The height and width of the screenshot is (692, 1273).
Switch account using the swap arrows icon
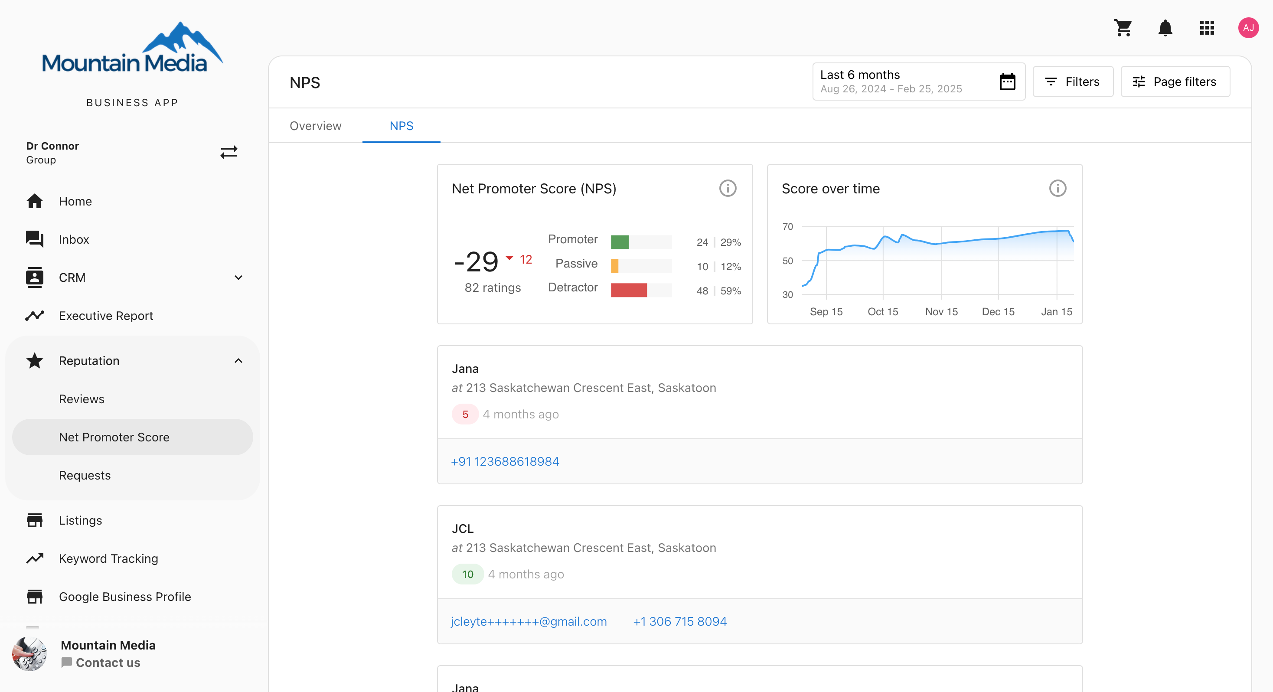tap(229, 152)
